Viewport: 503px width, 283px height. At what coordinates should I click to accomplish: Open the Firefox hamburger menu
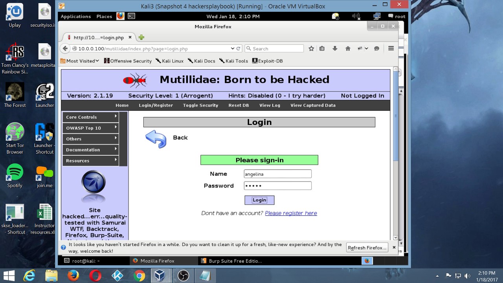tap(391, 48)
